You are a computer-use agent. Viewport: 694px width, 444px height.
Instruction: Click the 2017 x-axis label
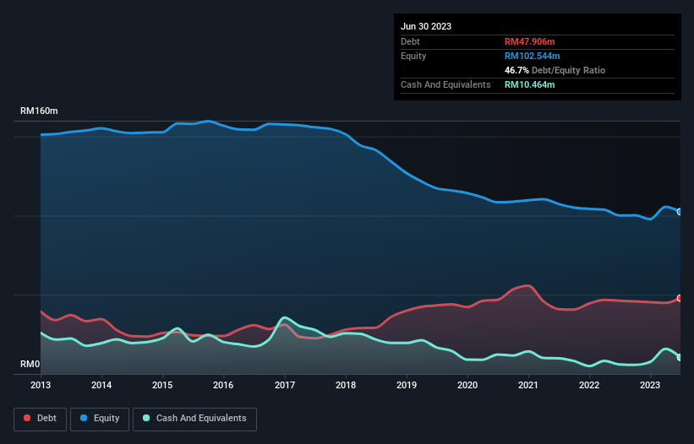click(285, 385)
